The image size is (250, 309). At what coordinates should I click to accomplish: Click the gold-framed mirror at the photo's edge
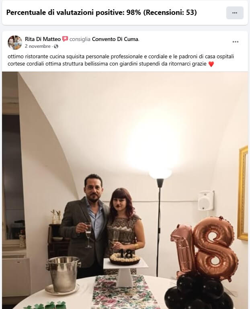coord(243,193)
